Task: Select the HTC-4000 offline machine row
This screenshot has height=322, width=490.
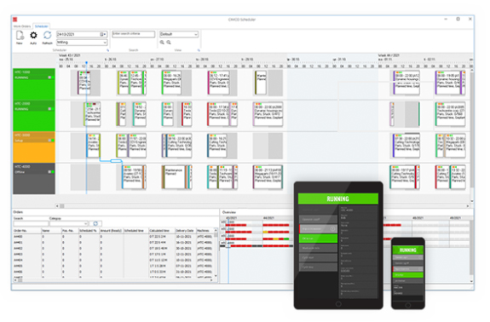Action: click(x=34, y=179)
